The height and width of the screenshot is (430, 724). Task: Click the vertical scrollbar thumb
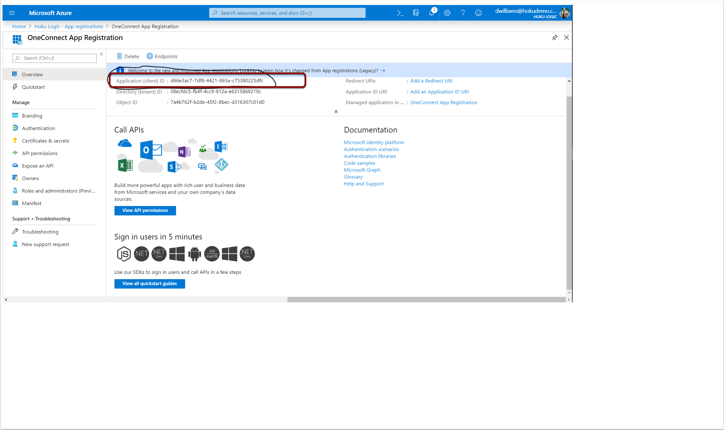click(569, 193)
